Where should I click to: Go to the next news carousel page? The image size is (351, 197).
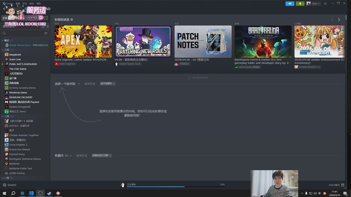tap(339, 20)
